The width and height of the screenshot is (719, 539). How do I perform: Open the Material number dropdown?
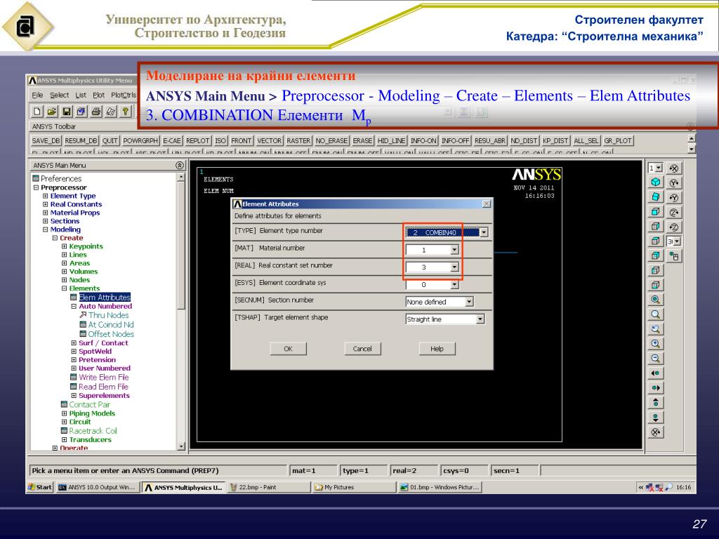click(454, 250)
